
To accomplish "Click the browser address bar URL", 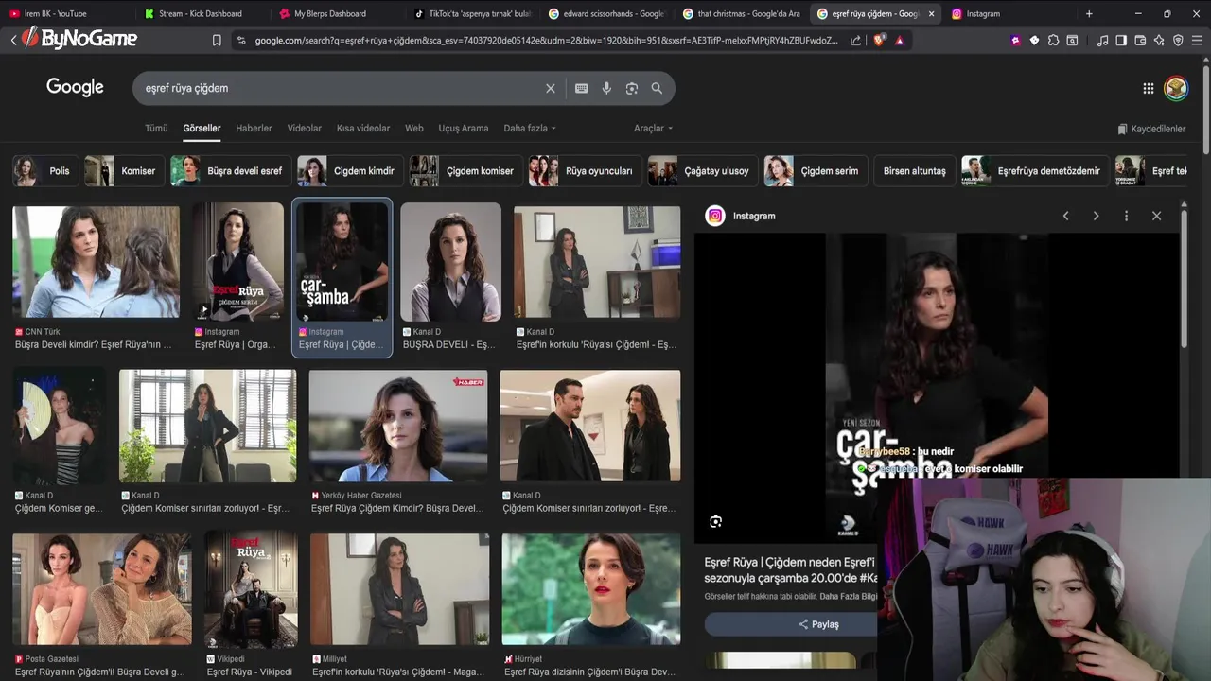I will click(547, 41).
